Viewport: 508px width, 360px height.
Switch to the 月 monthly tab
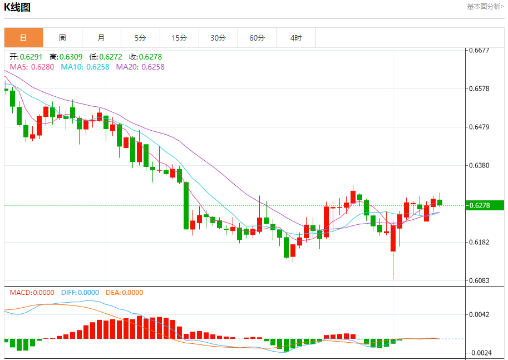pos(101,38)
